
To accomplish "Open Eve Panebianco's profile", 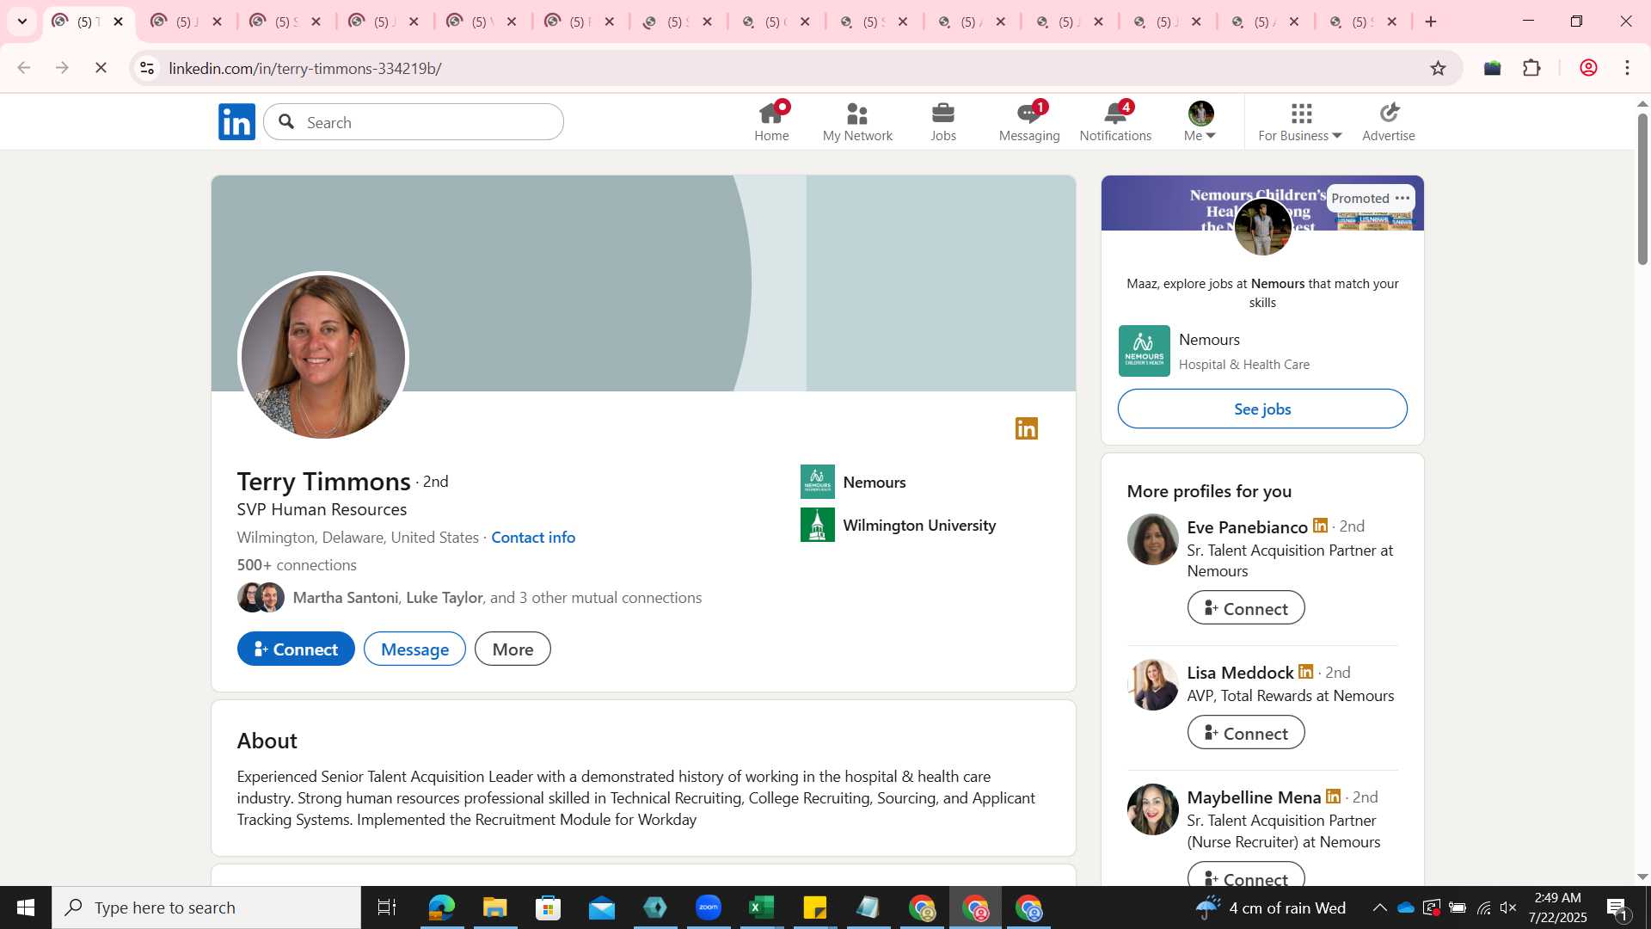I will coord(1247,526).
